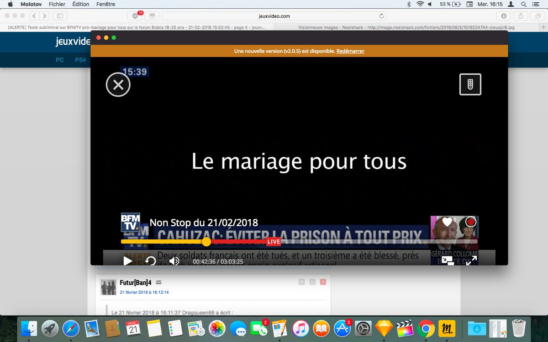
Task: Toggle the Safari sidebar
Action: click(x=59, y=16)
